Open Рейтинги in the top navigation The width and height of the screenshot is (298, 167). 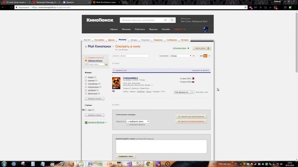(140, 29)
